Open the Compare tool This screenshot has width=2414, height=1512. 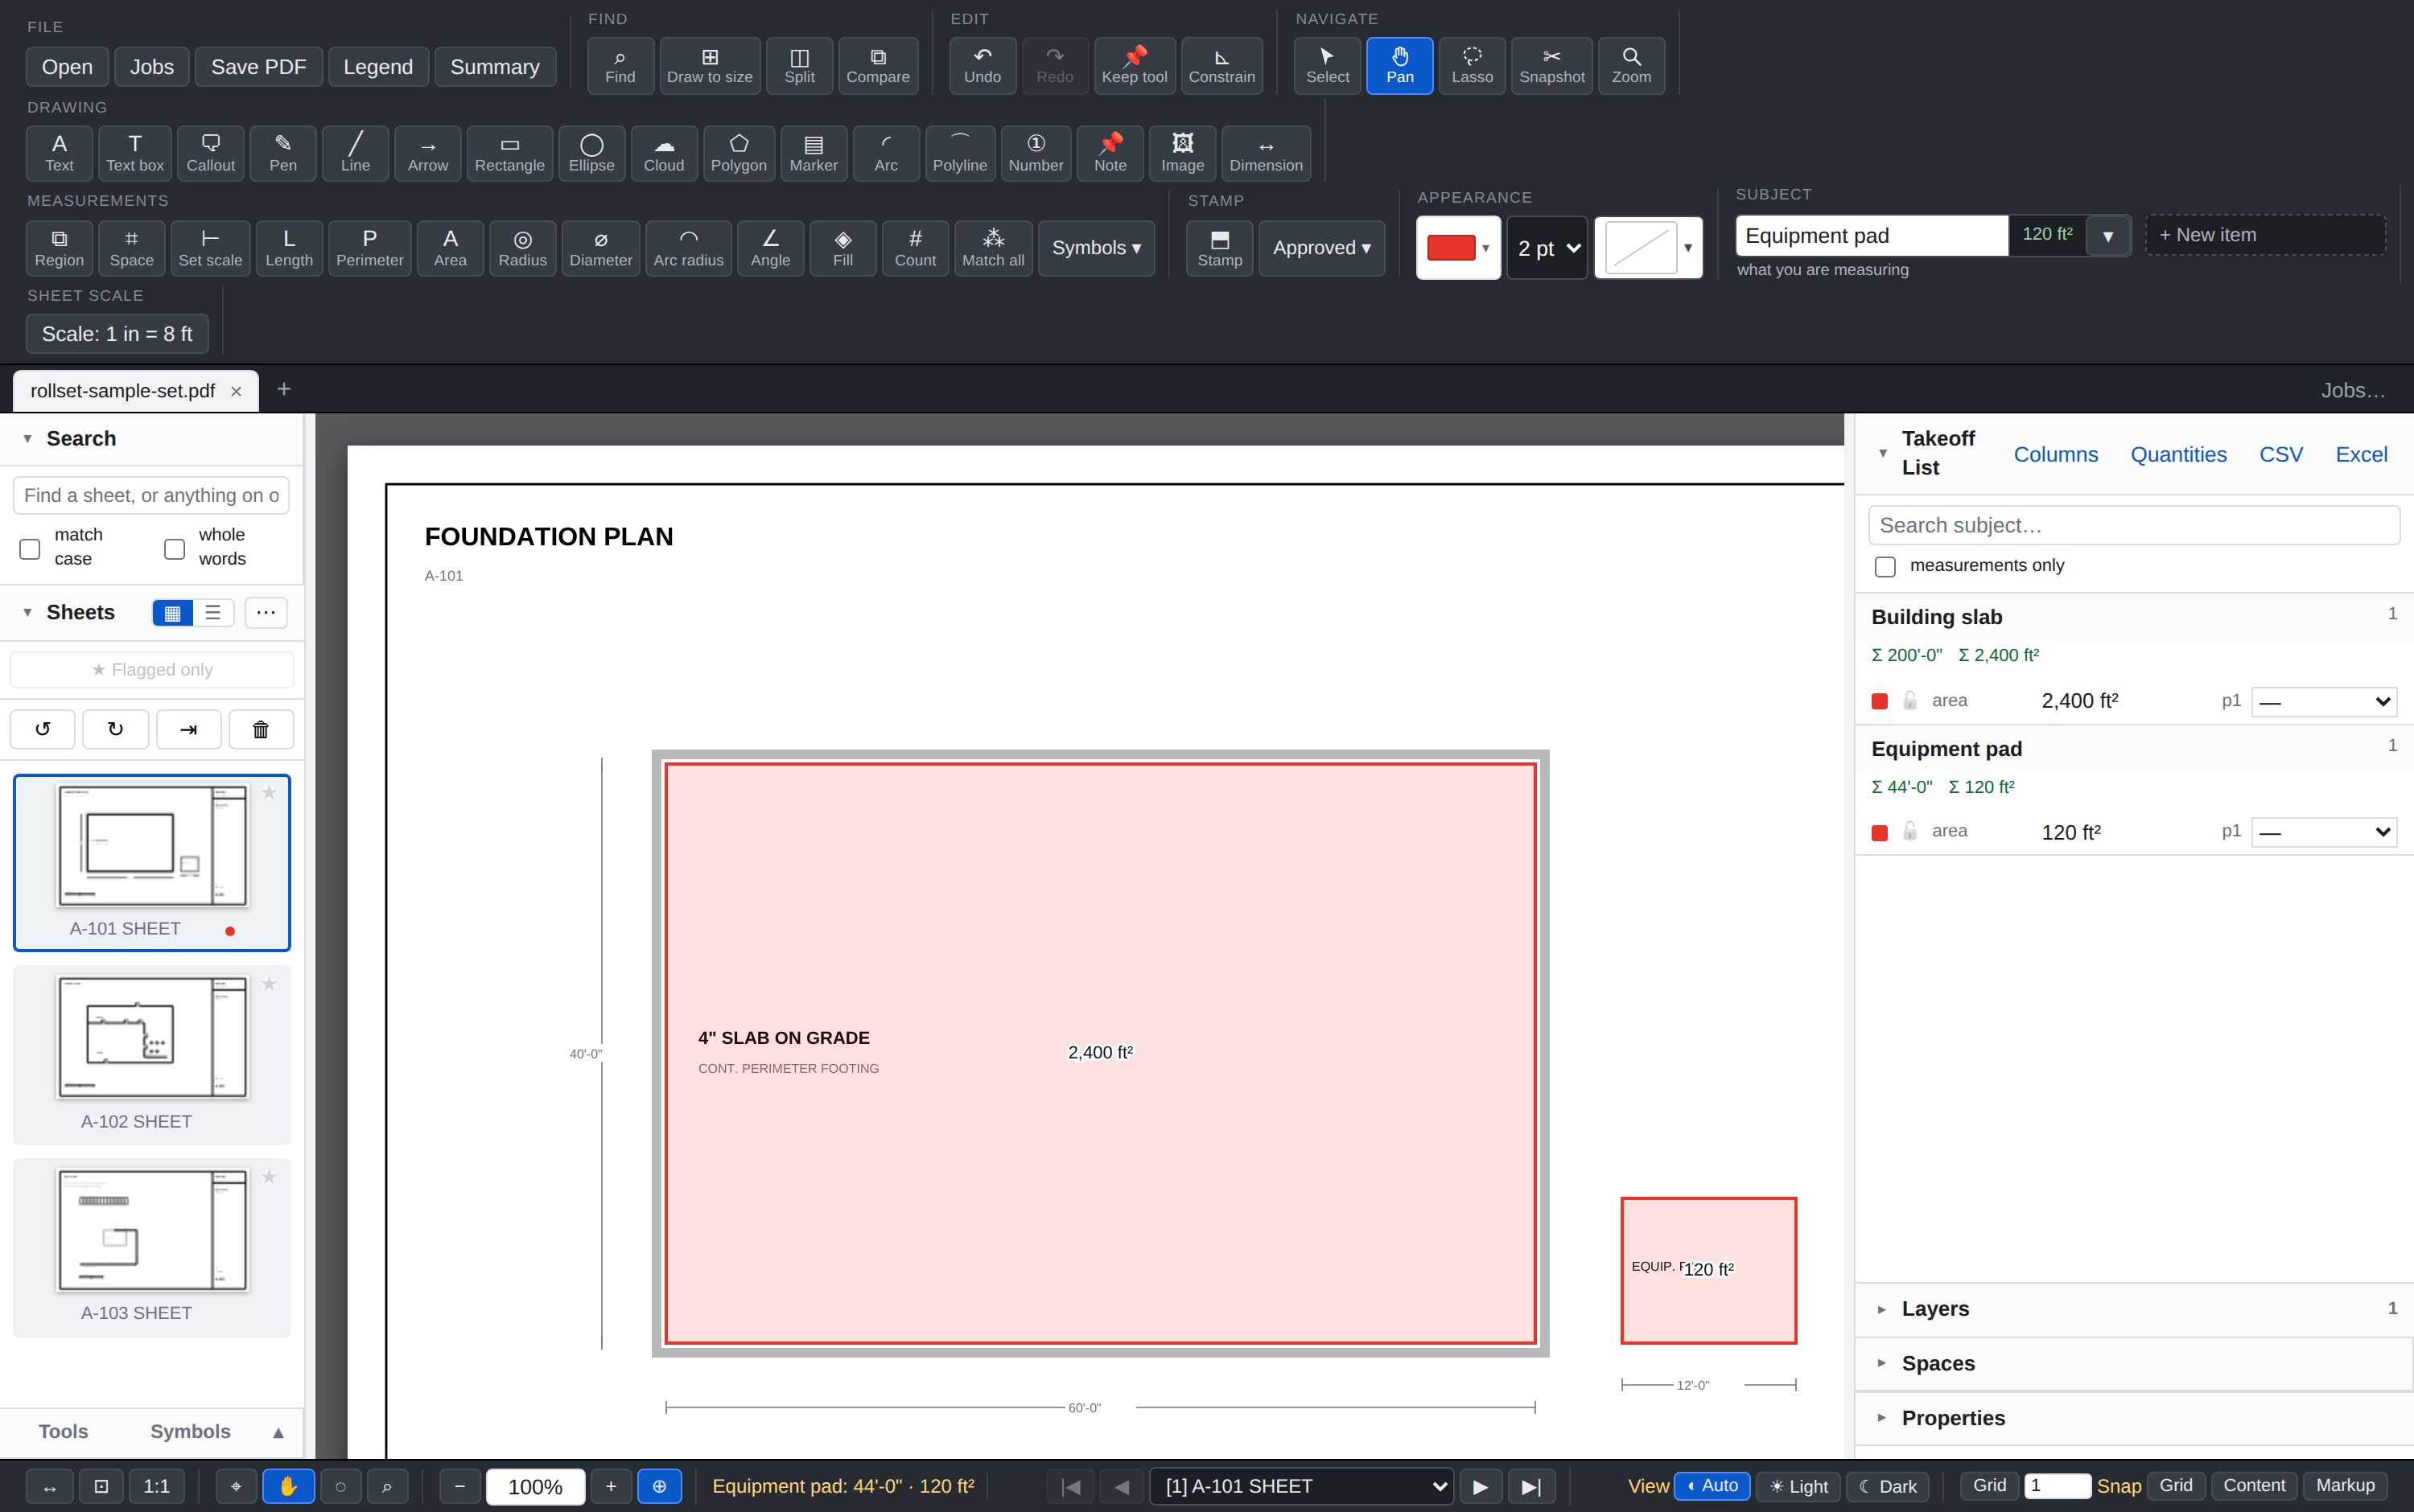(877, 66)
